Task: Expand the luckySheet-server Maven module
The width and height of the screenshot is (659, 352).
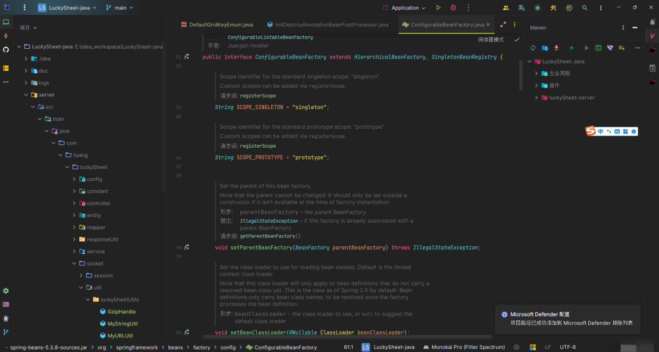Action: (536, 98)
